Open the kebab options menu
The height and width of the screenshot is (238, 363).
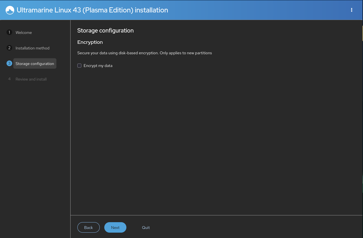tap(352, 10)
